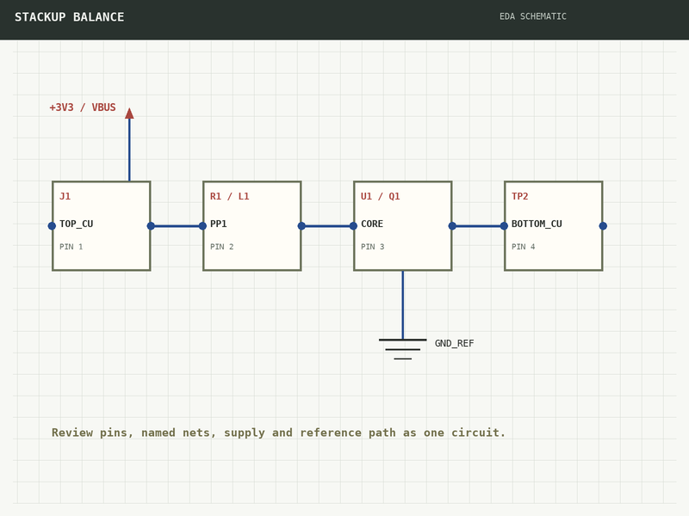This screenshot has width=689, height=516.
Task: Click the left pin dot of CORE block
Action: [353, 226]
